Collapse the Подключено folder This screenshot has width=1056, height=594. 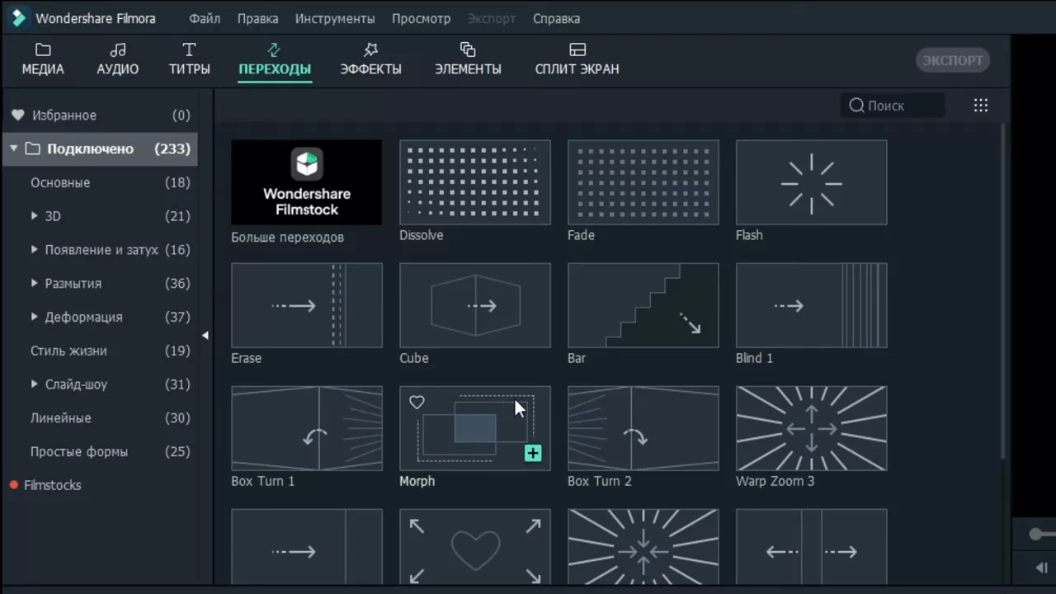14,148
